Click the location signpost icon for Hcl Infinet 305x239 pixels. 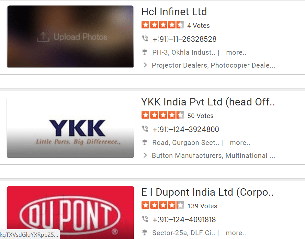click(144, 52)
